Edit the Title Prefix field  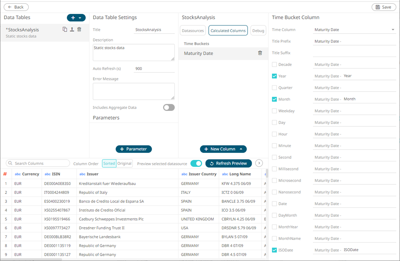click(x=355, y=41)
